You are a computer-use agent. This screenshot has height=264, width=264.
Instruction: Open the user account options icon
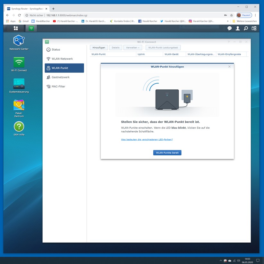238,28
